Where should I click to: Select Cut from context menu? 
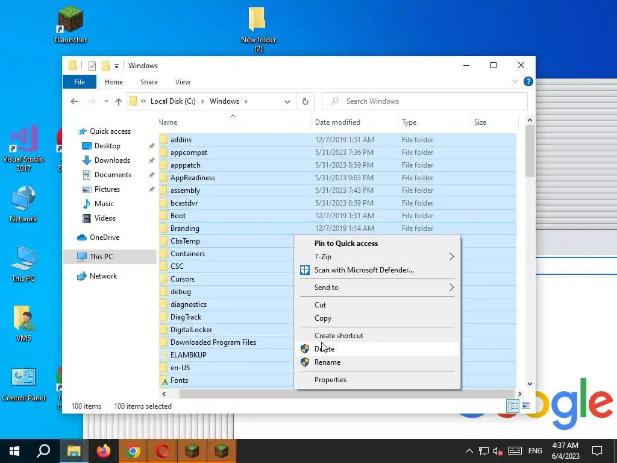377,304
